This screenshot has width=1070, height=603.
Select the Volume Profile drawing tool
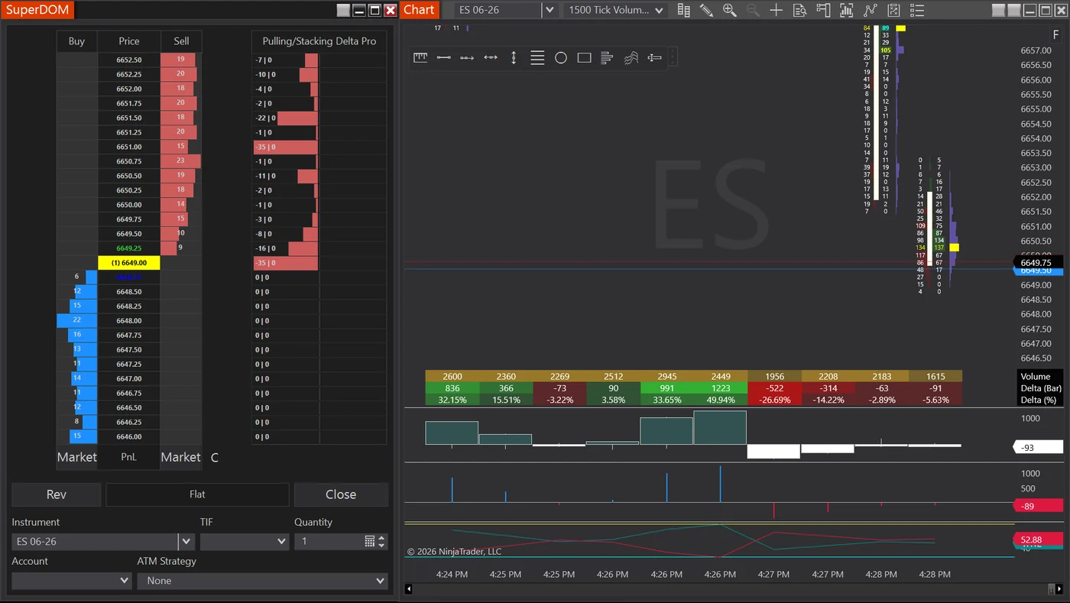(x=608, y=58)
